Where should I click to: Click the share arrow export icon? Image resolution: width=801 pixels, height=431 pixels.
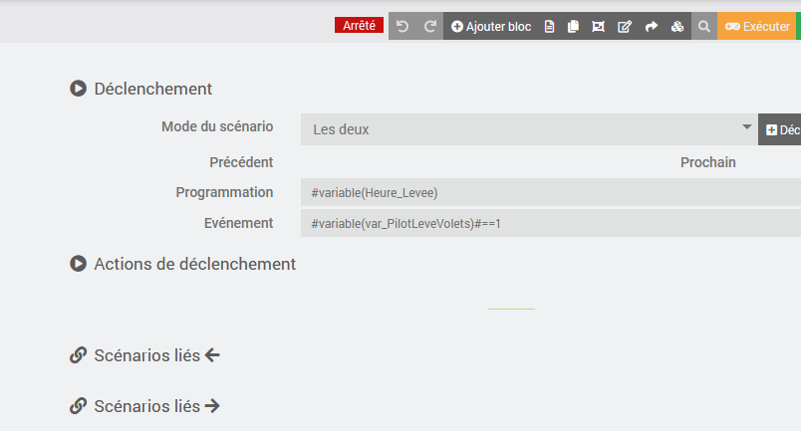[652, 26]
